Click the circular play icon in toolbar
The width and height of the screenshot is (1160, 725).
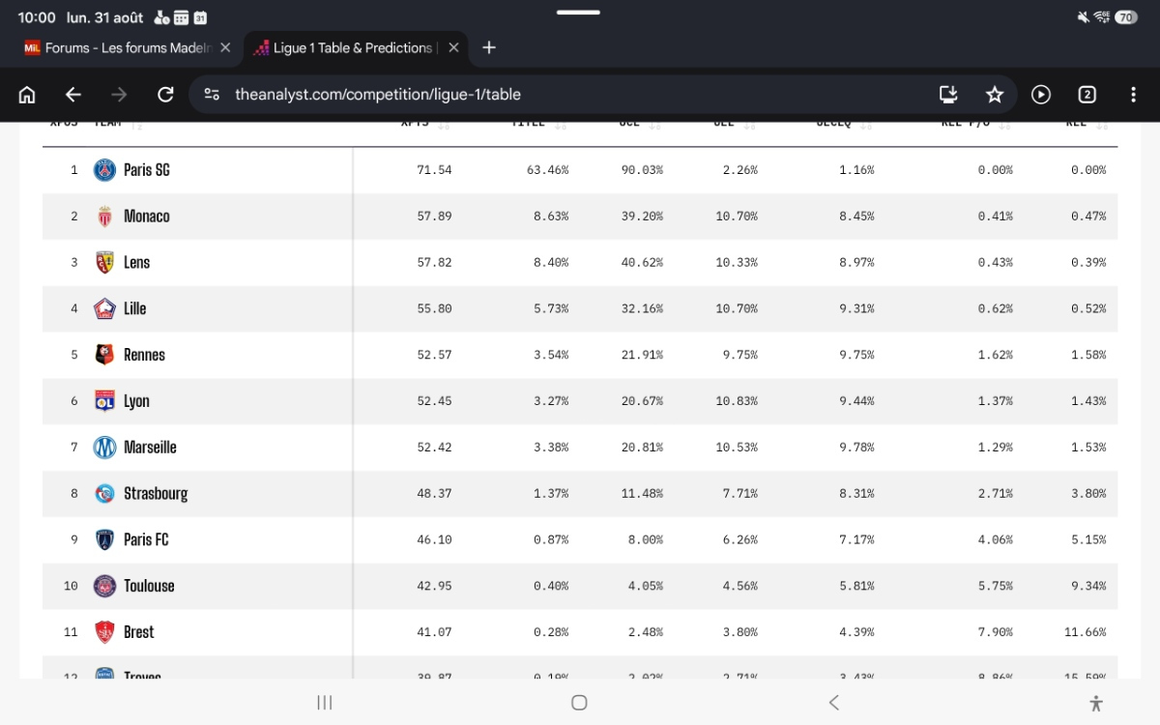pyautogui.click(x=1041, y=95)
